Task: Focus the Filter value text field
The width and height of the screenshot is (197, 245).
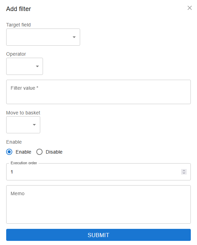Action: (x=98, y=92)
